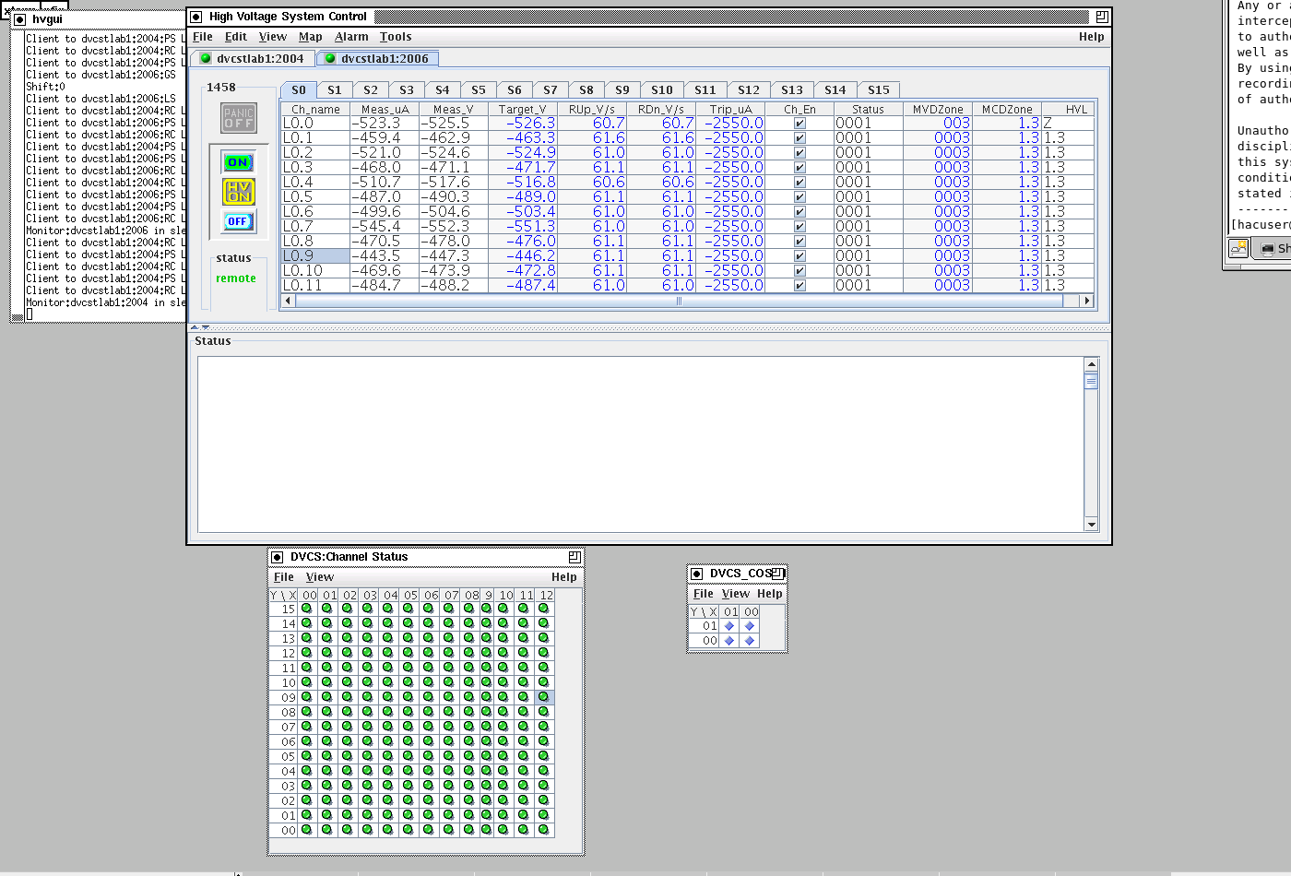Viewport: 1291px width, 876px height.
Task: Click status LED in dvcstlab1:2004 tab
Action: click(206, 58)
